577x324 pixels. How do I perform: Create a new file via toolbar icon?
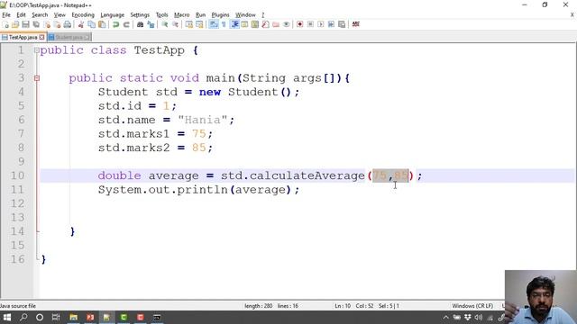pos(5,24)
